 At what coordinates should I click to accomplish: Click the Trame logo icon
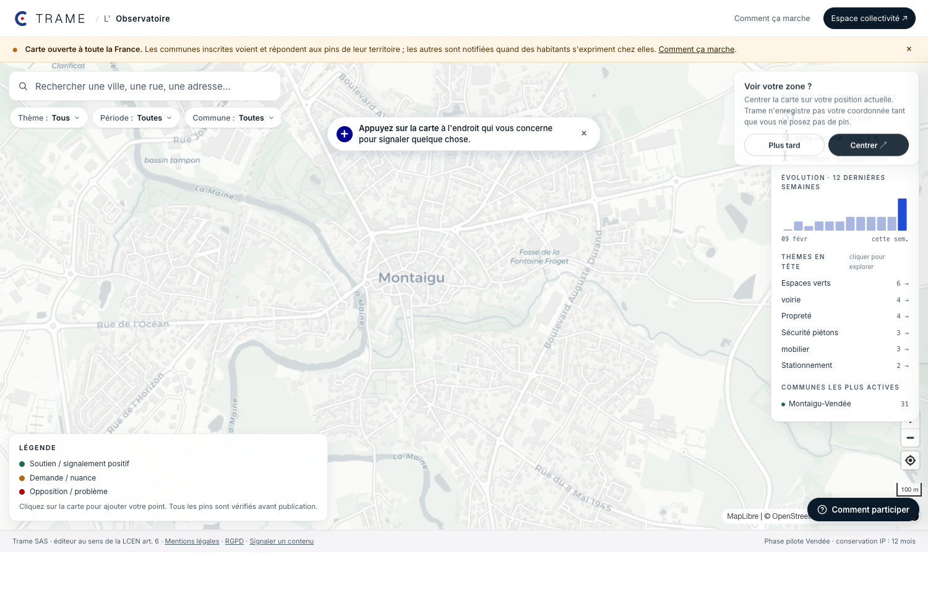(x=21, y=19)
